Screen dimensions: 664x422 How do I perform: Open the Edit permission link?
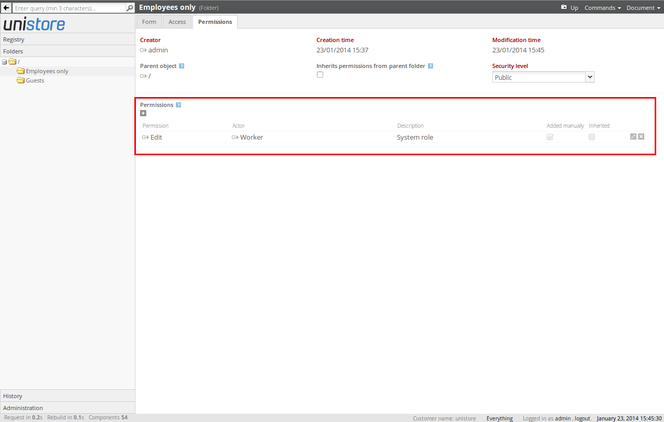tap(156, 138)
